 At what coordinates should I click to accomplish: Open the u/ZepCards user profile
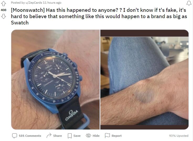coord(34,3)
